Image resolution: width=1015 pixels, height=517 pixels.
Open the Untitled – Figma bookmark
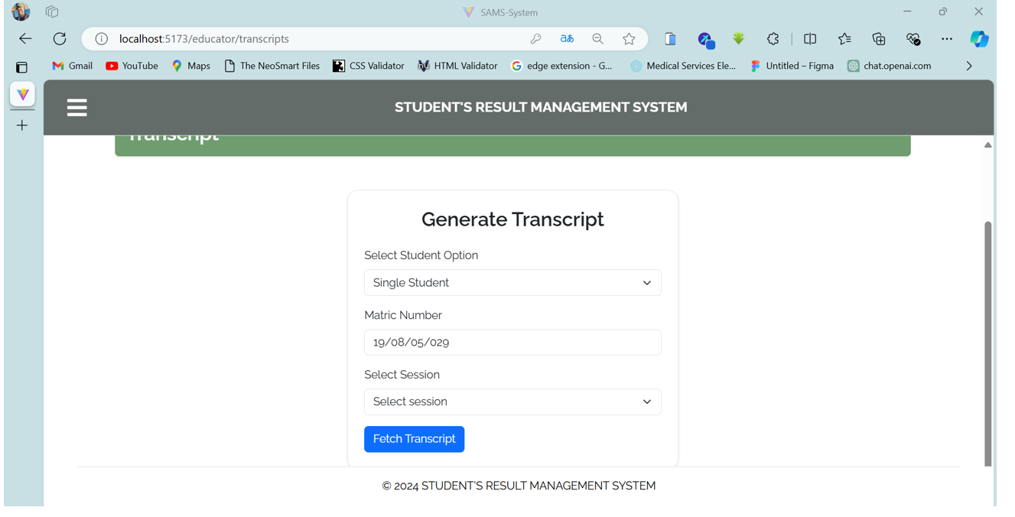click(x=792, y=67)
